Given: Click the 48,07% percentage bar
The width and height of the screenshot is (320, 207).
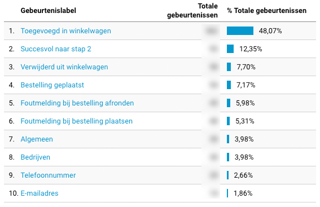Looking at the screenshot, I should point(240,31).
